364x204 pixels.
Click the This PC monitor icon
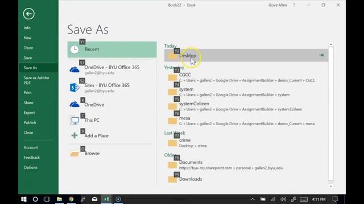pyautogui.click(x=75, y=120)
